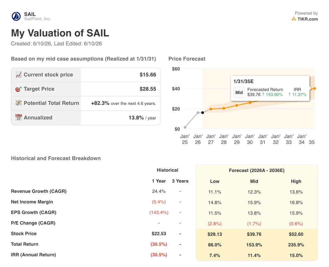The width and height of the screenshot is (329, 267).
Task: Click the P/E Change (CAGR) row label
Action: pyautogui.click(x=33, y=223)
